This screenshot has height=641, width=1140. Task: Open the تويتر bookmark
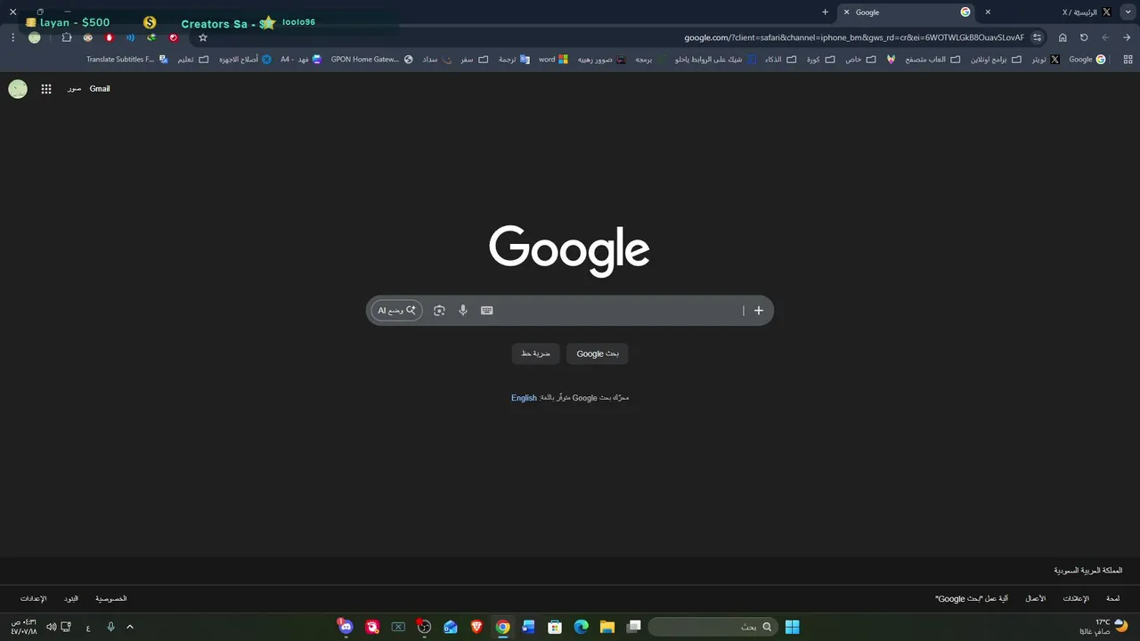click(1046, 60)
